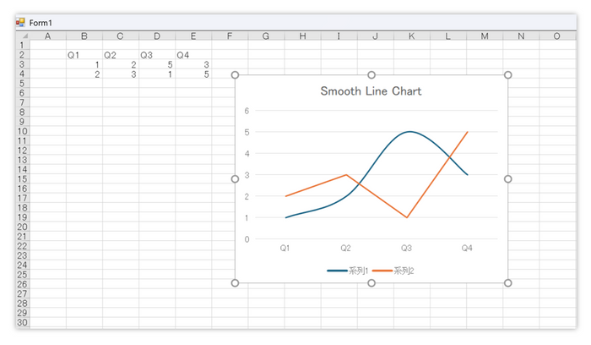Click the Form1 window icon
Screen dimensions: 591x345
[20, 22]
